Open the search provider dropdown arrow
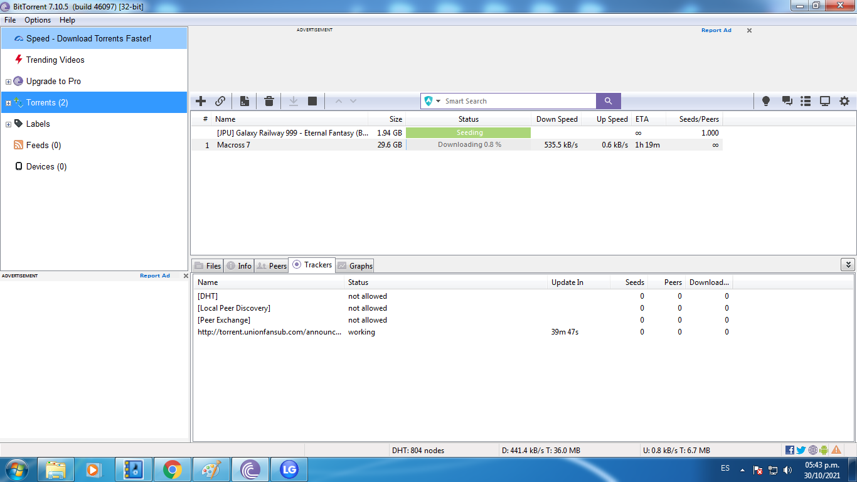The image size is (857, 482). coord(439,101)
